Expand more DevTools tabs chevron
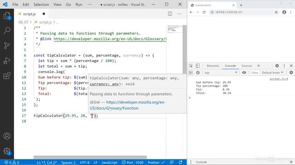This screenshot has width=295, height=165. pos(259,66)
